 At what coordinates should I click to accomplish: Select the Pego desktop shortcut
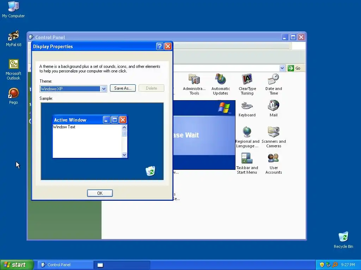(13, 96)
